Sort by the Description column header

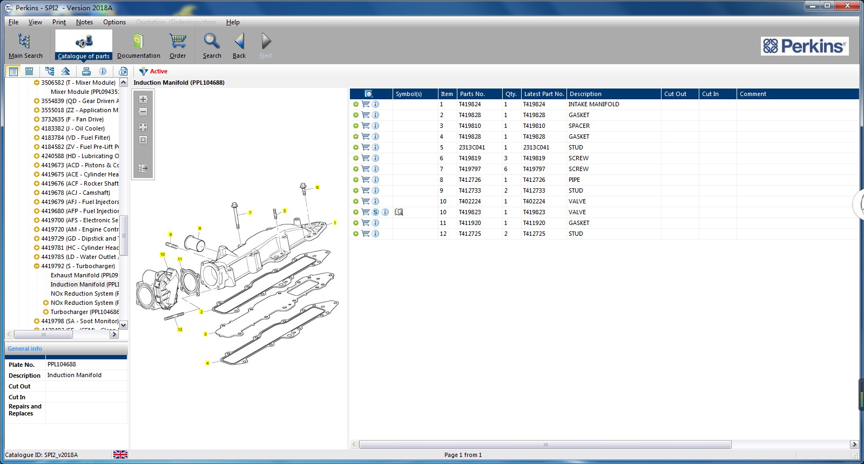click(613, 94)
